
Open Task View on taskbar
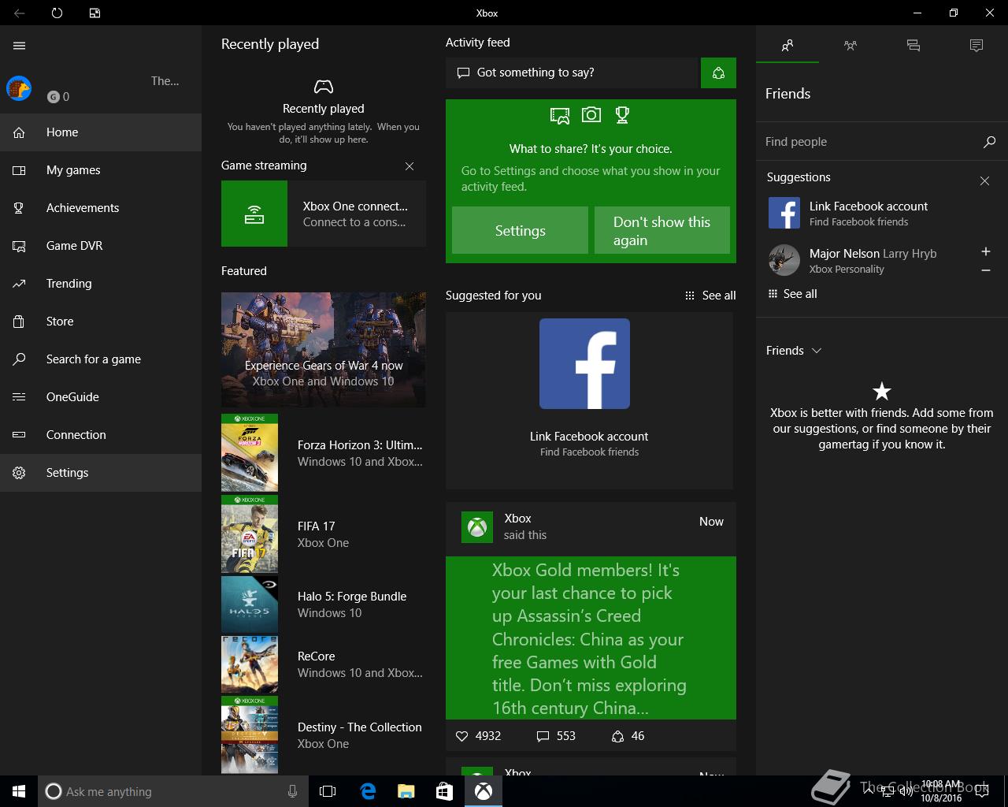coord(328,791)
